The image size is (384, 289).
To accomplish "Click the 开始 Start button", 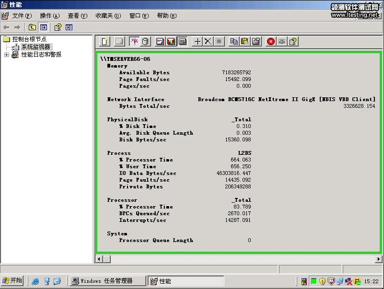I will (12, 281).
